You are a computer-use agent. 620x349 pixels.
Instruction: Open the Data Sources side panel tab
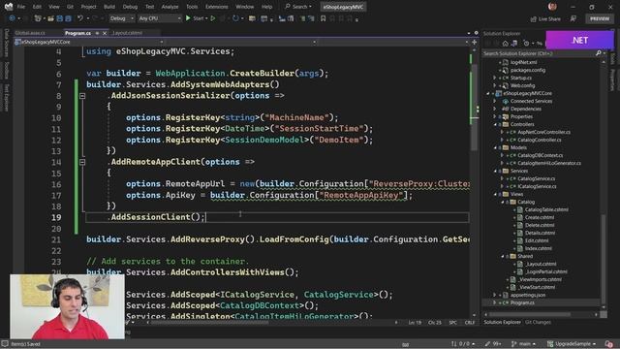7,43
